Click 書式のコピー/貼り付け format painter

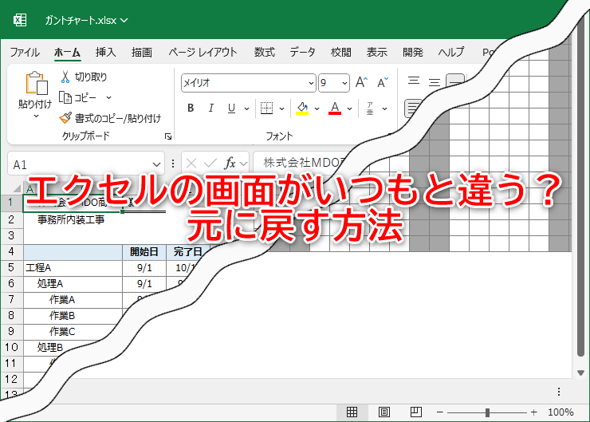110,118
